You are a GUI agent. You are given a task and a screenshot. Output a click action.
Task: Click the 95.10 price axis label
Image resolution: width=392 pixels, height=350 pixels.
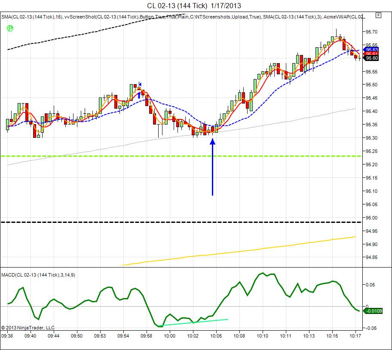coord(371,191)
